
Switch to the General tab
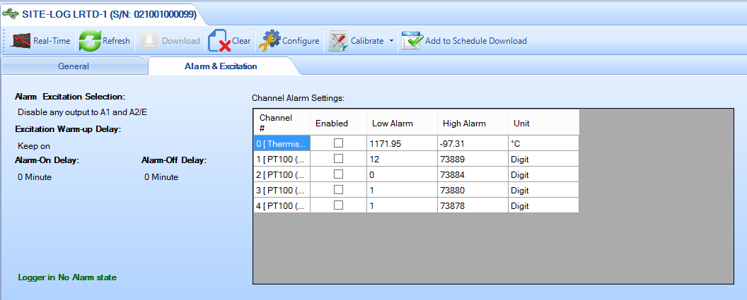[x=73, y=66]
